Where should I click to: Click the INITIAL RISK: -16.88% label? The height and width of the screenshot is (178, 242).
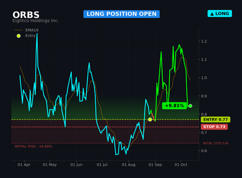(33, 146)
